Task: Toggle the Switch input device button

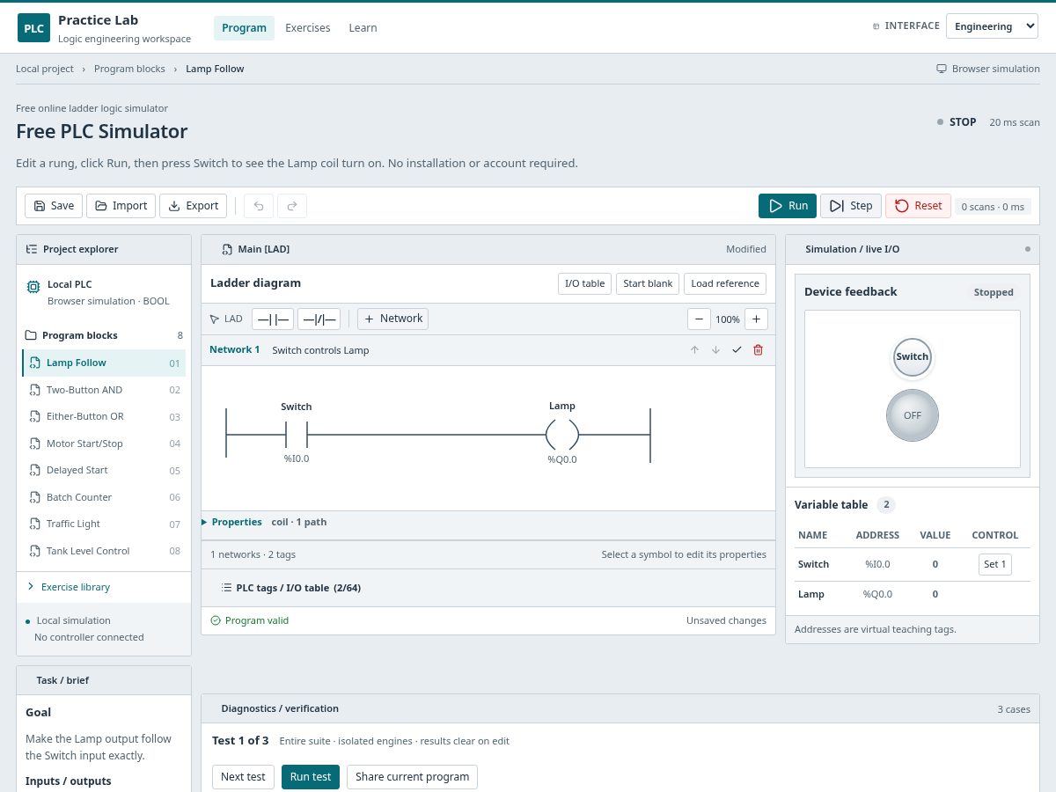Action: [x=912, y=357]
